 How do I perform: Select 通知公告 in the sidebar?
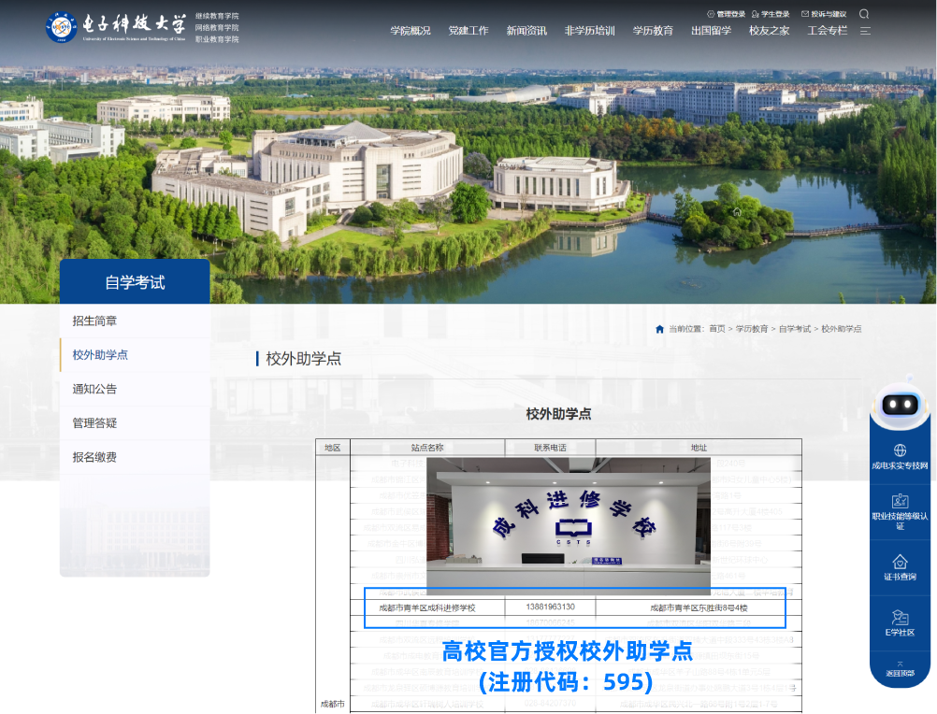coord(135,389)
